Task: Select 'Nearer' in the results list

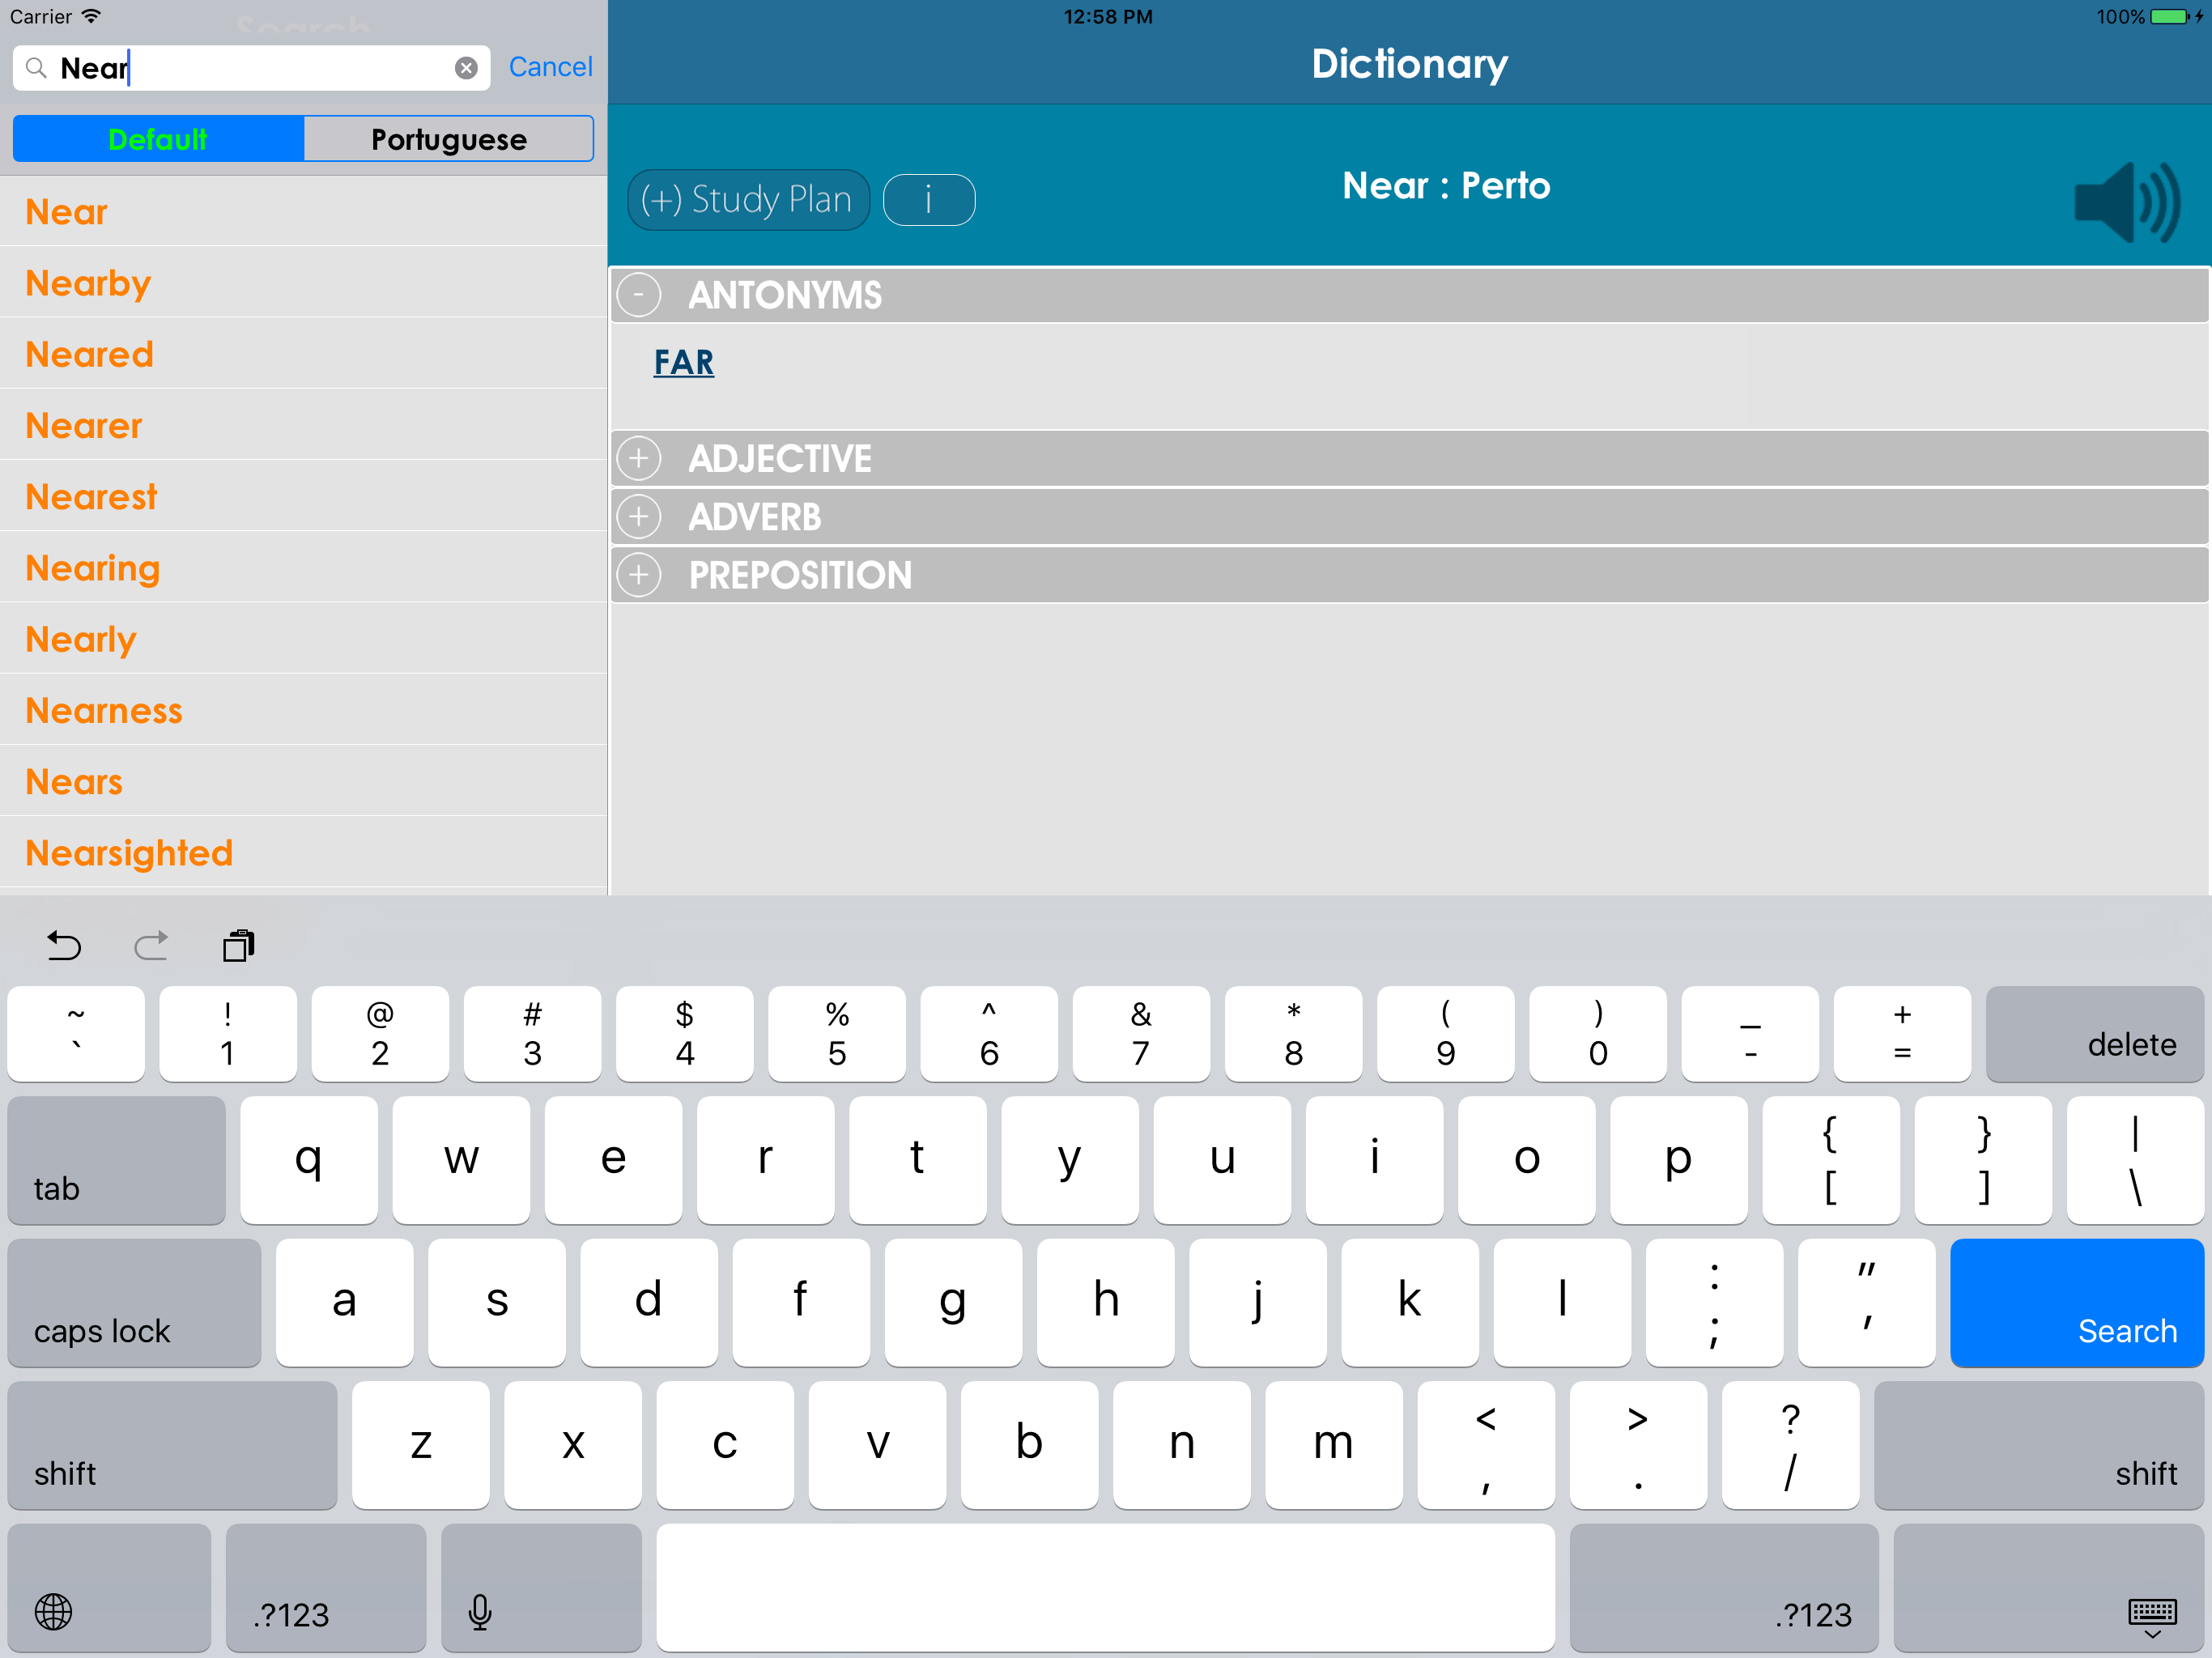Action: coord(303,425)
